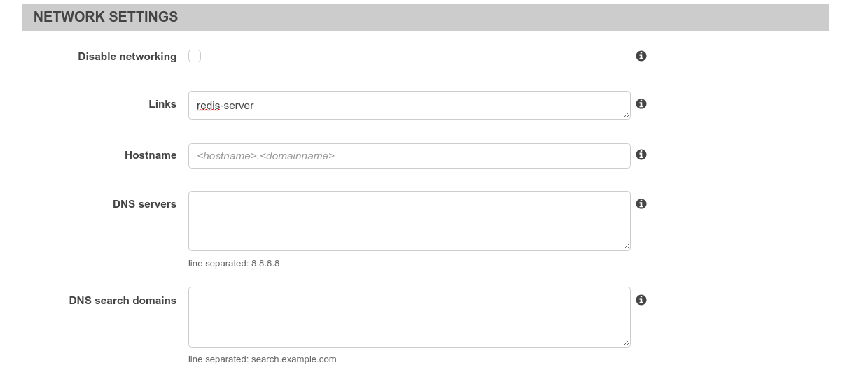View info icon for DNS search domains
Screen dimensions: 845x379
(x=641, y=300)
